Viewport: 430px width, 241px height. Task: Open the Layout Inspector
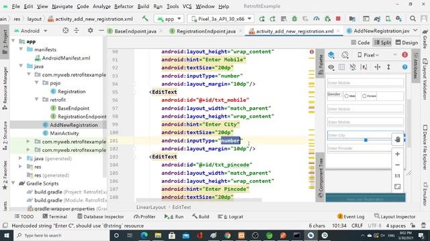tap(395, 216)
